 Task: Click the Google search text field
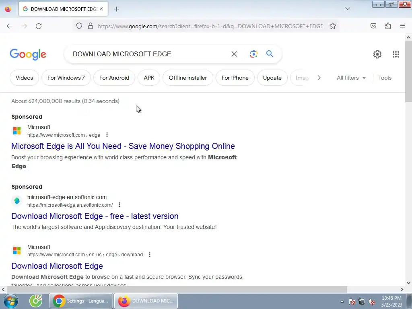click(147, 54)
